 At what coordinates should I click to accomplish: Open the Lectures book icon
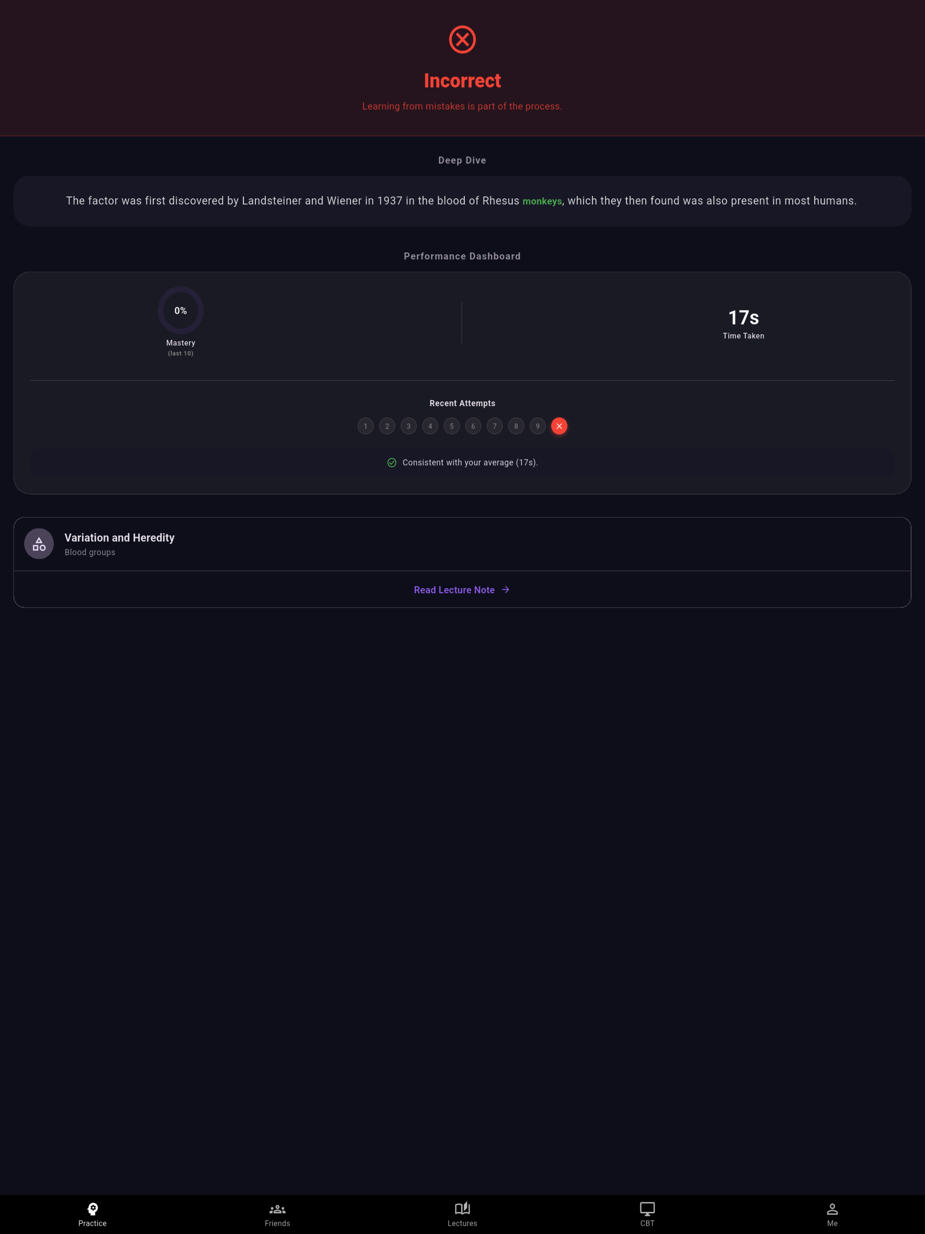[462, 1208]
